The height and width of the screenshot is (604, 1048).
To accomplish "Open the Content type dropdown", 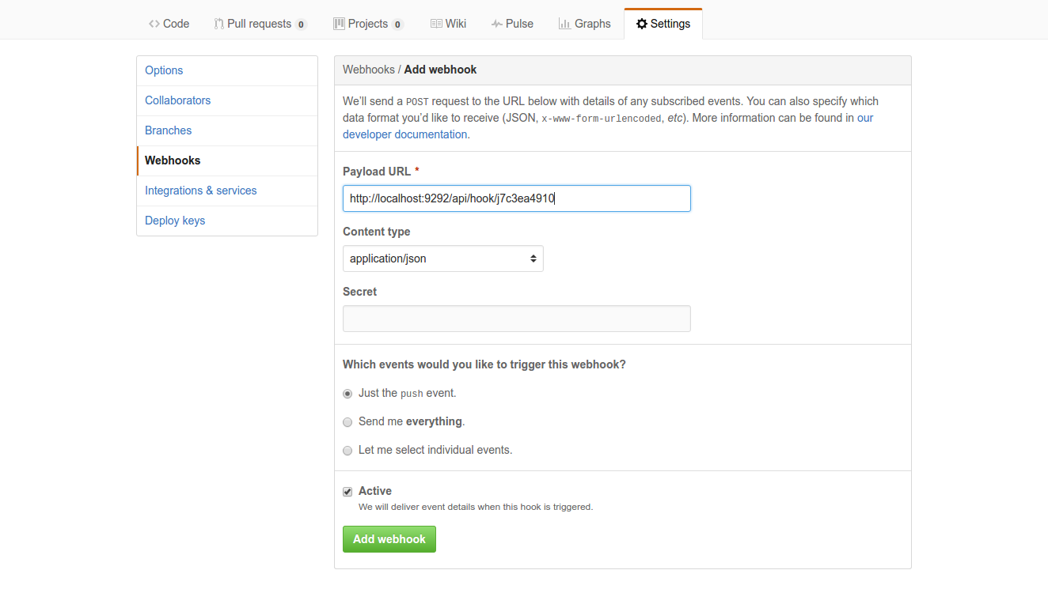I will (x=443, y=259).
